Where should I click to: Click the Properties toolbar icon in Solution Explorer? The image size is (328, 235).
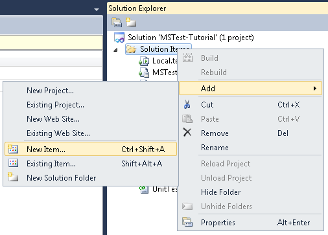(x=117, y=23)
